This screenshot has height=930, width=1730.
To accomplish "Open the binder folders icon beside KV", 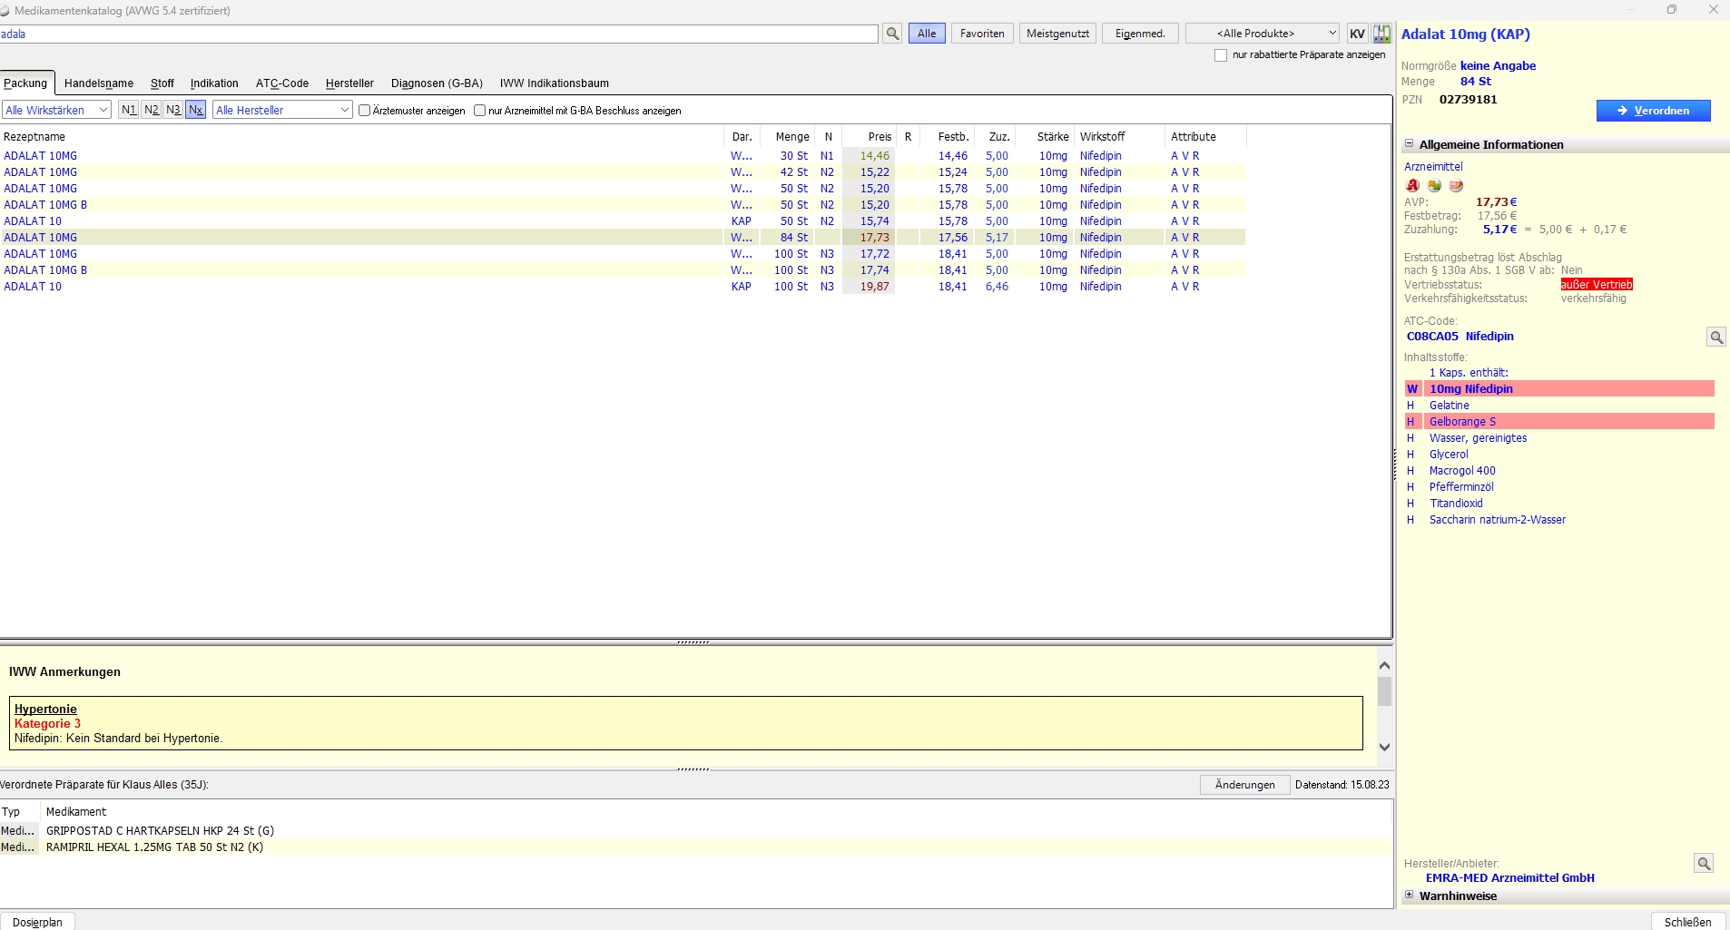I will pyautogui.click(x=1381, y=34).
